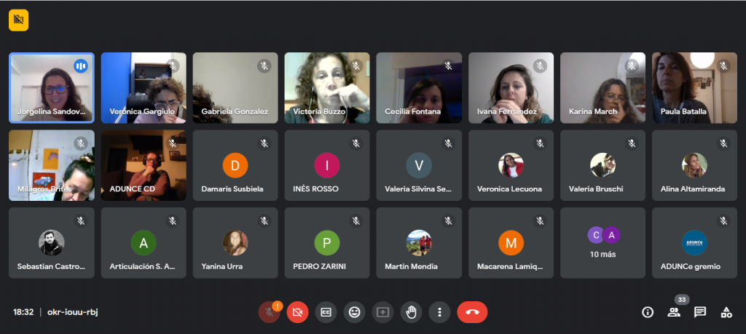Screen dimensions: 746x334
Task: Open more options three-dot menu
Action: click(x=439, y=312)
